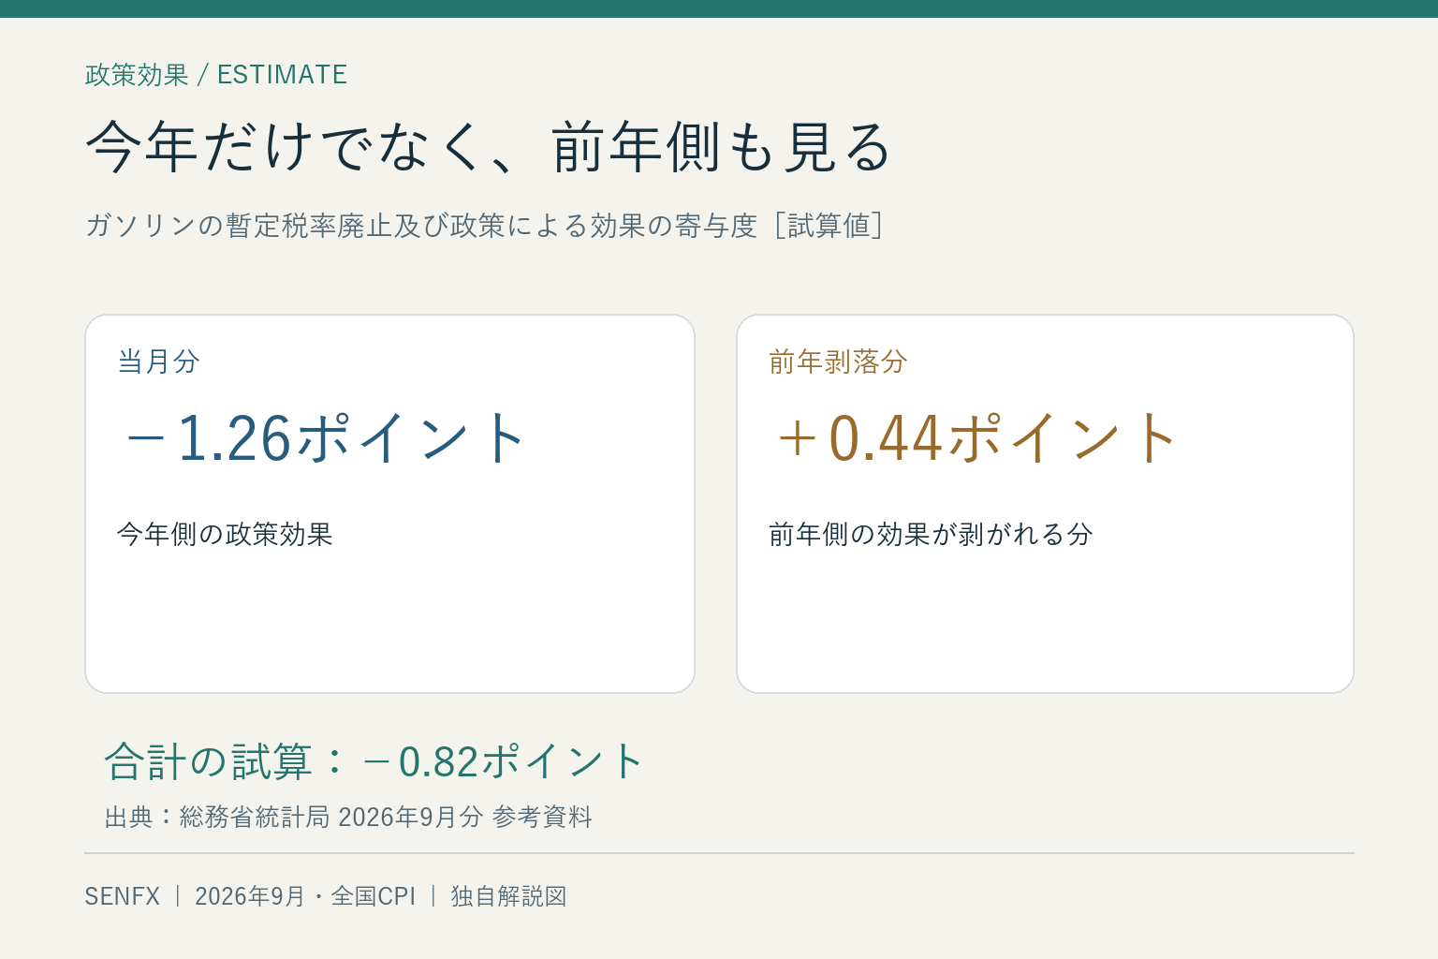Click the text '今年側の政策効果'
1438x959 pixels.
[x=225, y=535]
